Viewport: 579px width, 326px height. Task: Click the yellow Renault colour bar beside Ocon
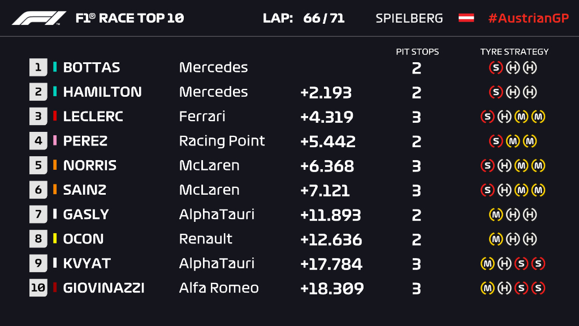click(55, 239)
